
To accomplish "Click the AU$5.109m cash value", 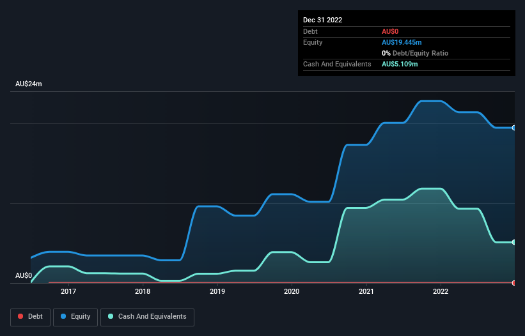I will click(x=400, y=64).
